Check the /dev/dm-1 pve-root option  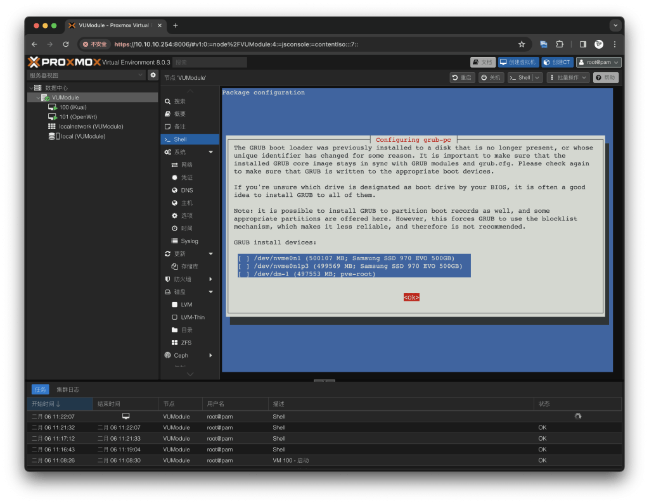[x=243, y=274]
